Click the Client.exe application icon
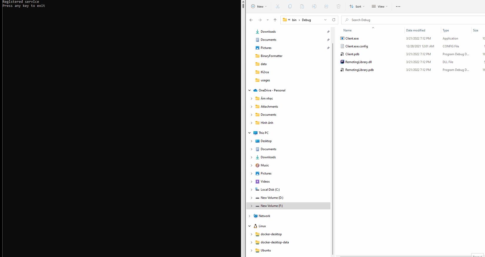 point(342,38)
